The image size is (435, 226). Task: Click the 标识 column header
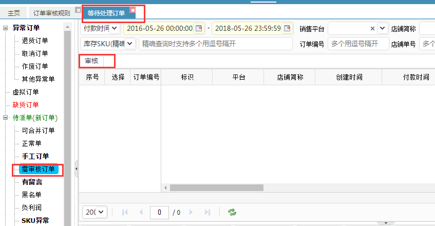tap(187, 77)
